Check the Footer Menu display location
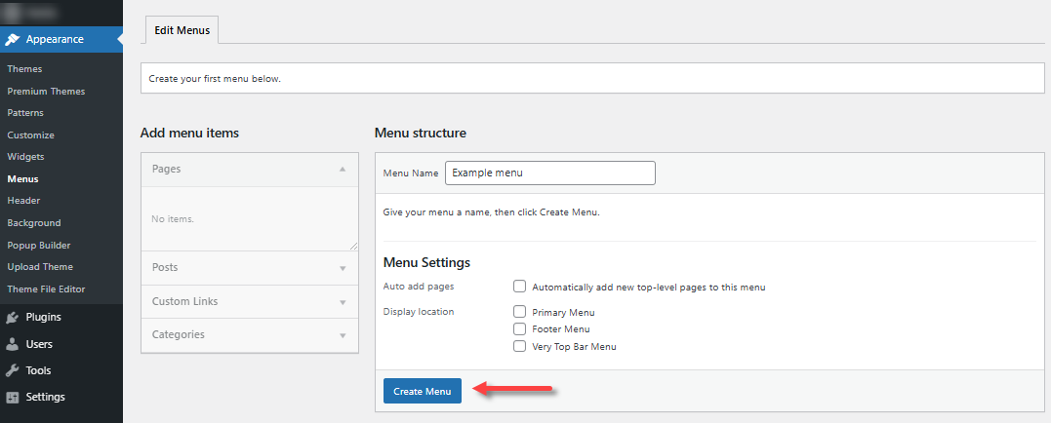The width and height of the screenshot is (1051, 423). [520, 329]
